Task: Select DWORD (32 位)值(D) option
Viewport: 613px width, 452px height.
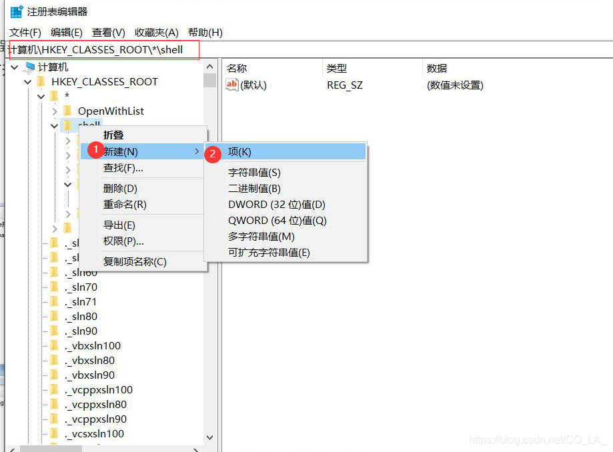Action: click(x=285, y=205)
